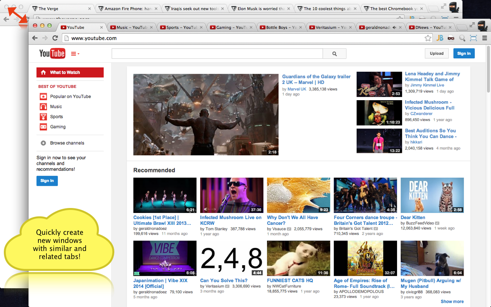491x307 pixels.
Task: Close The 10 coolest things tab
Action: pos(355,8)
